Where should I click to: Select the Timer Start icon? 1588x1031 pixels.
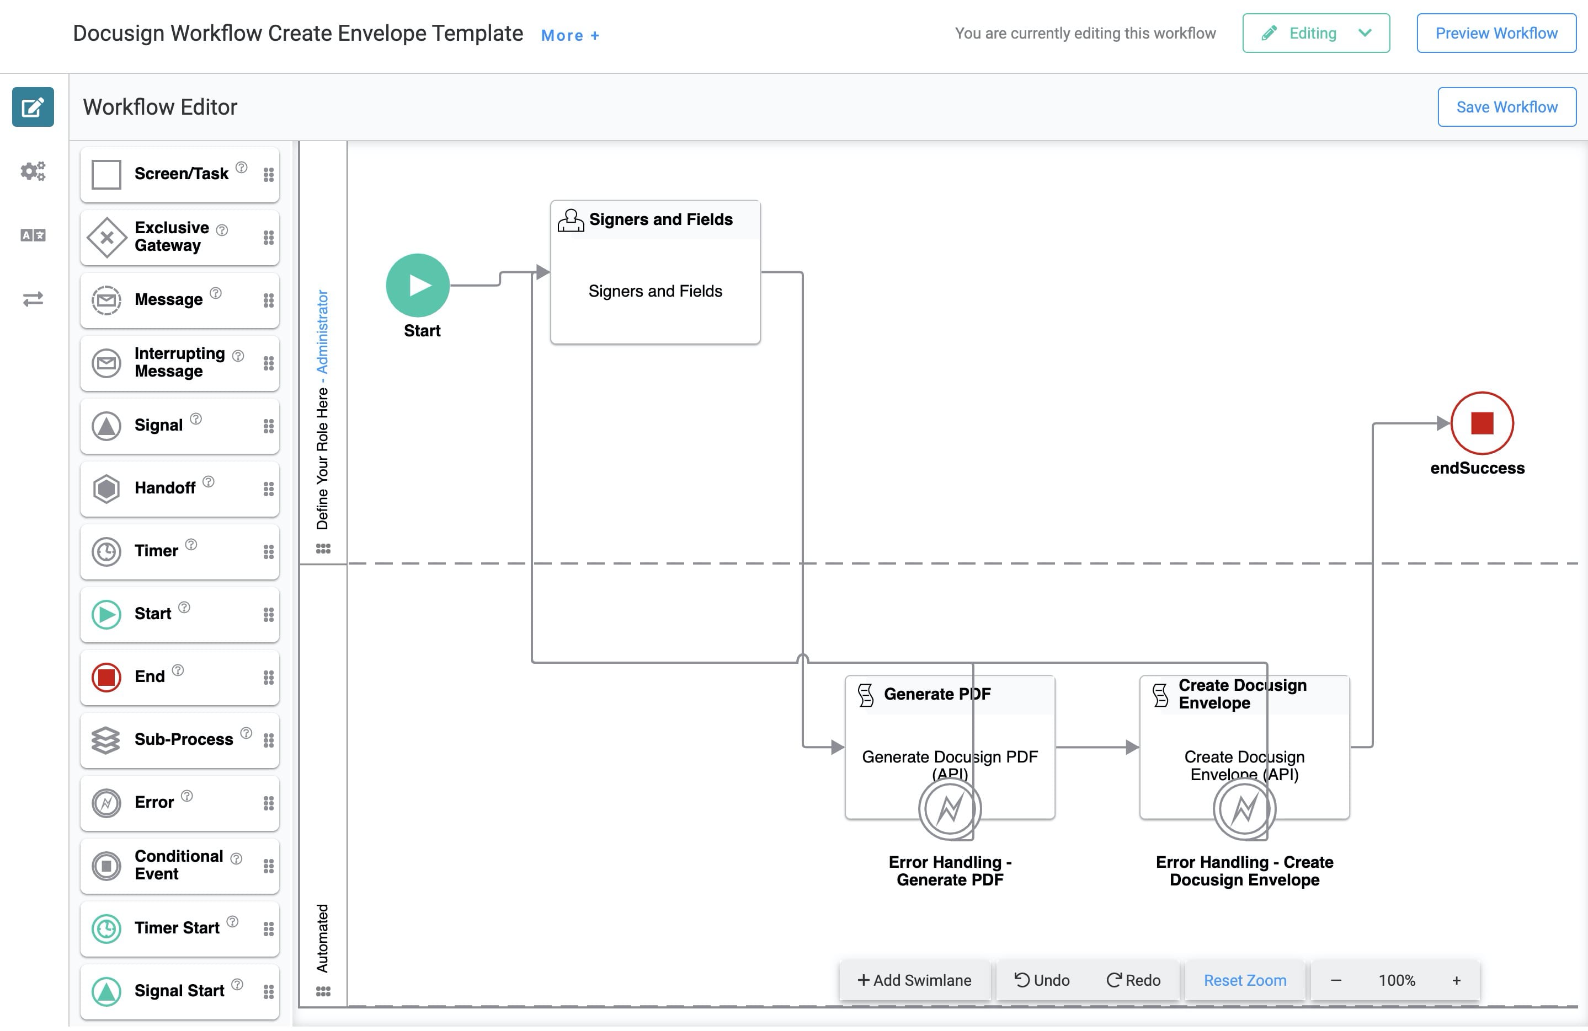106,929
